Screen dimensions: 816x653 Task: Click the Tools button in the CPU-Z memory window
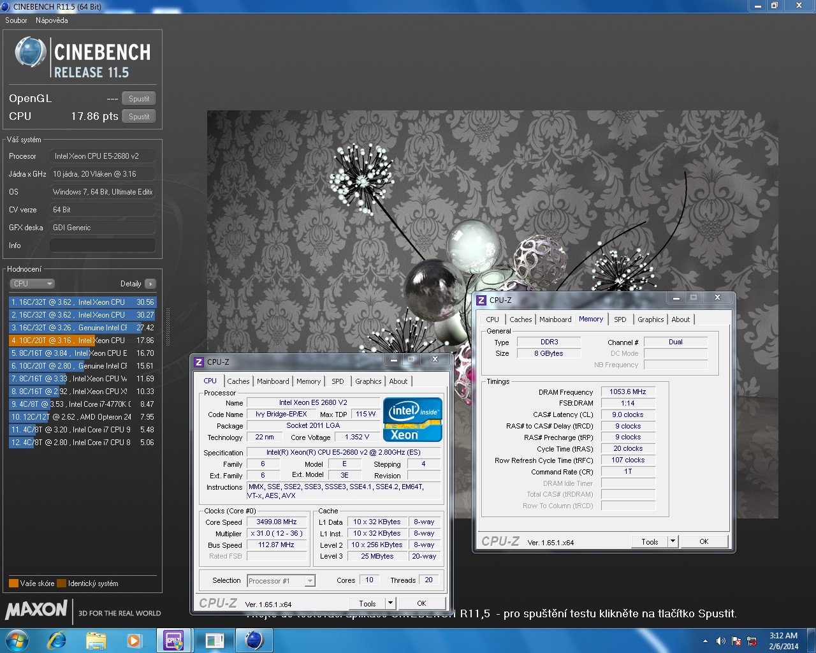(x=650, y=541)
